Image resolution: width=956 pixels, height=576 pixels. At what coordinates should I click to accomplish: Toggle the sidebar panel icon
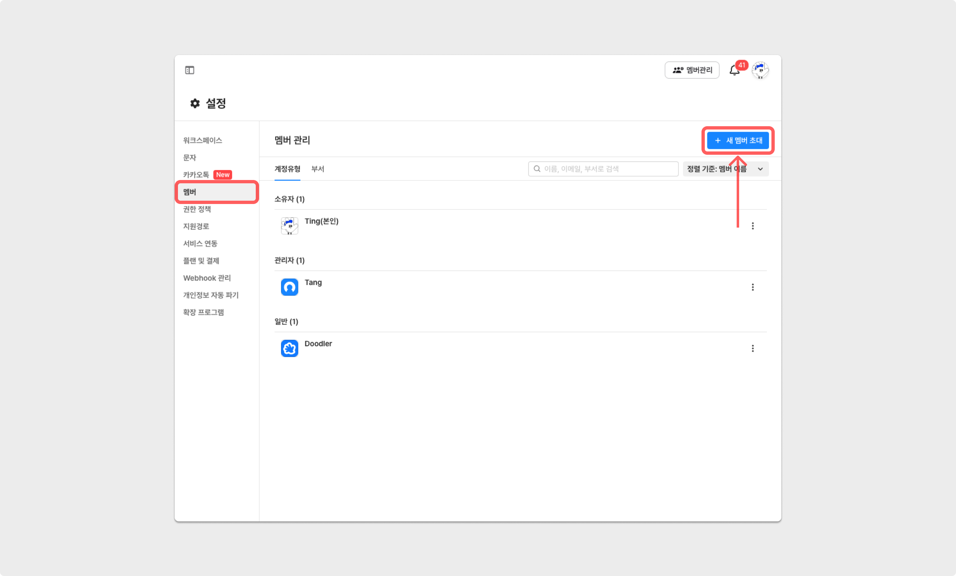point(190,70)
